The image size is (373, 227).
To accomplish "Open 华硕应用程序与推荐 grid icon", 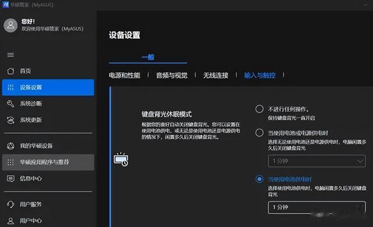I will coord(10,162).
